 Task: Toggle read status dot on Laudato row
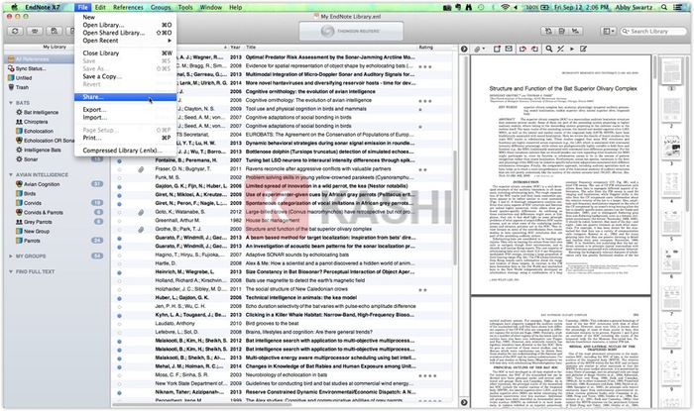point(119,324)
